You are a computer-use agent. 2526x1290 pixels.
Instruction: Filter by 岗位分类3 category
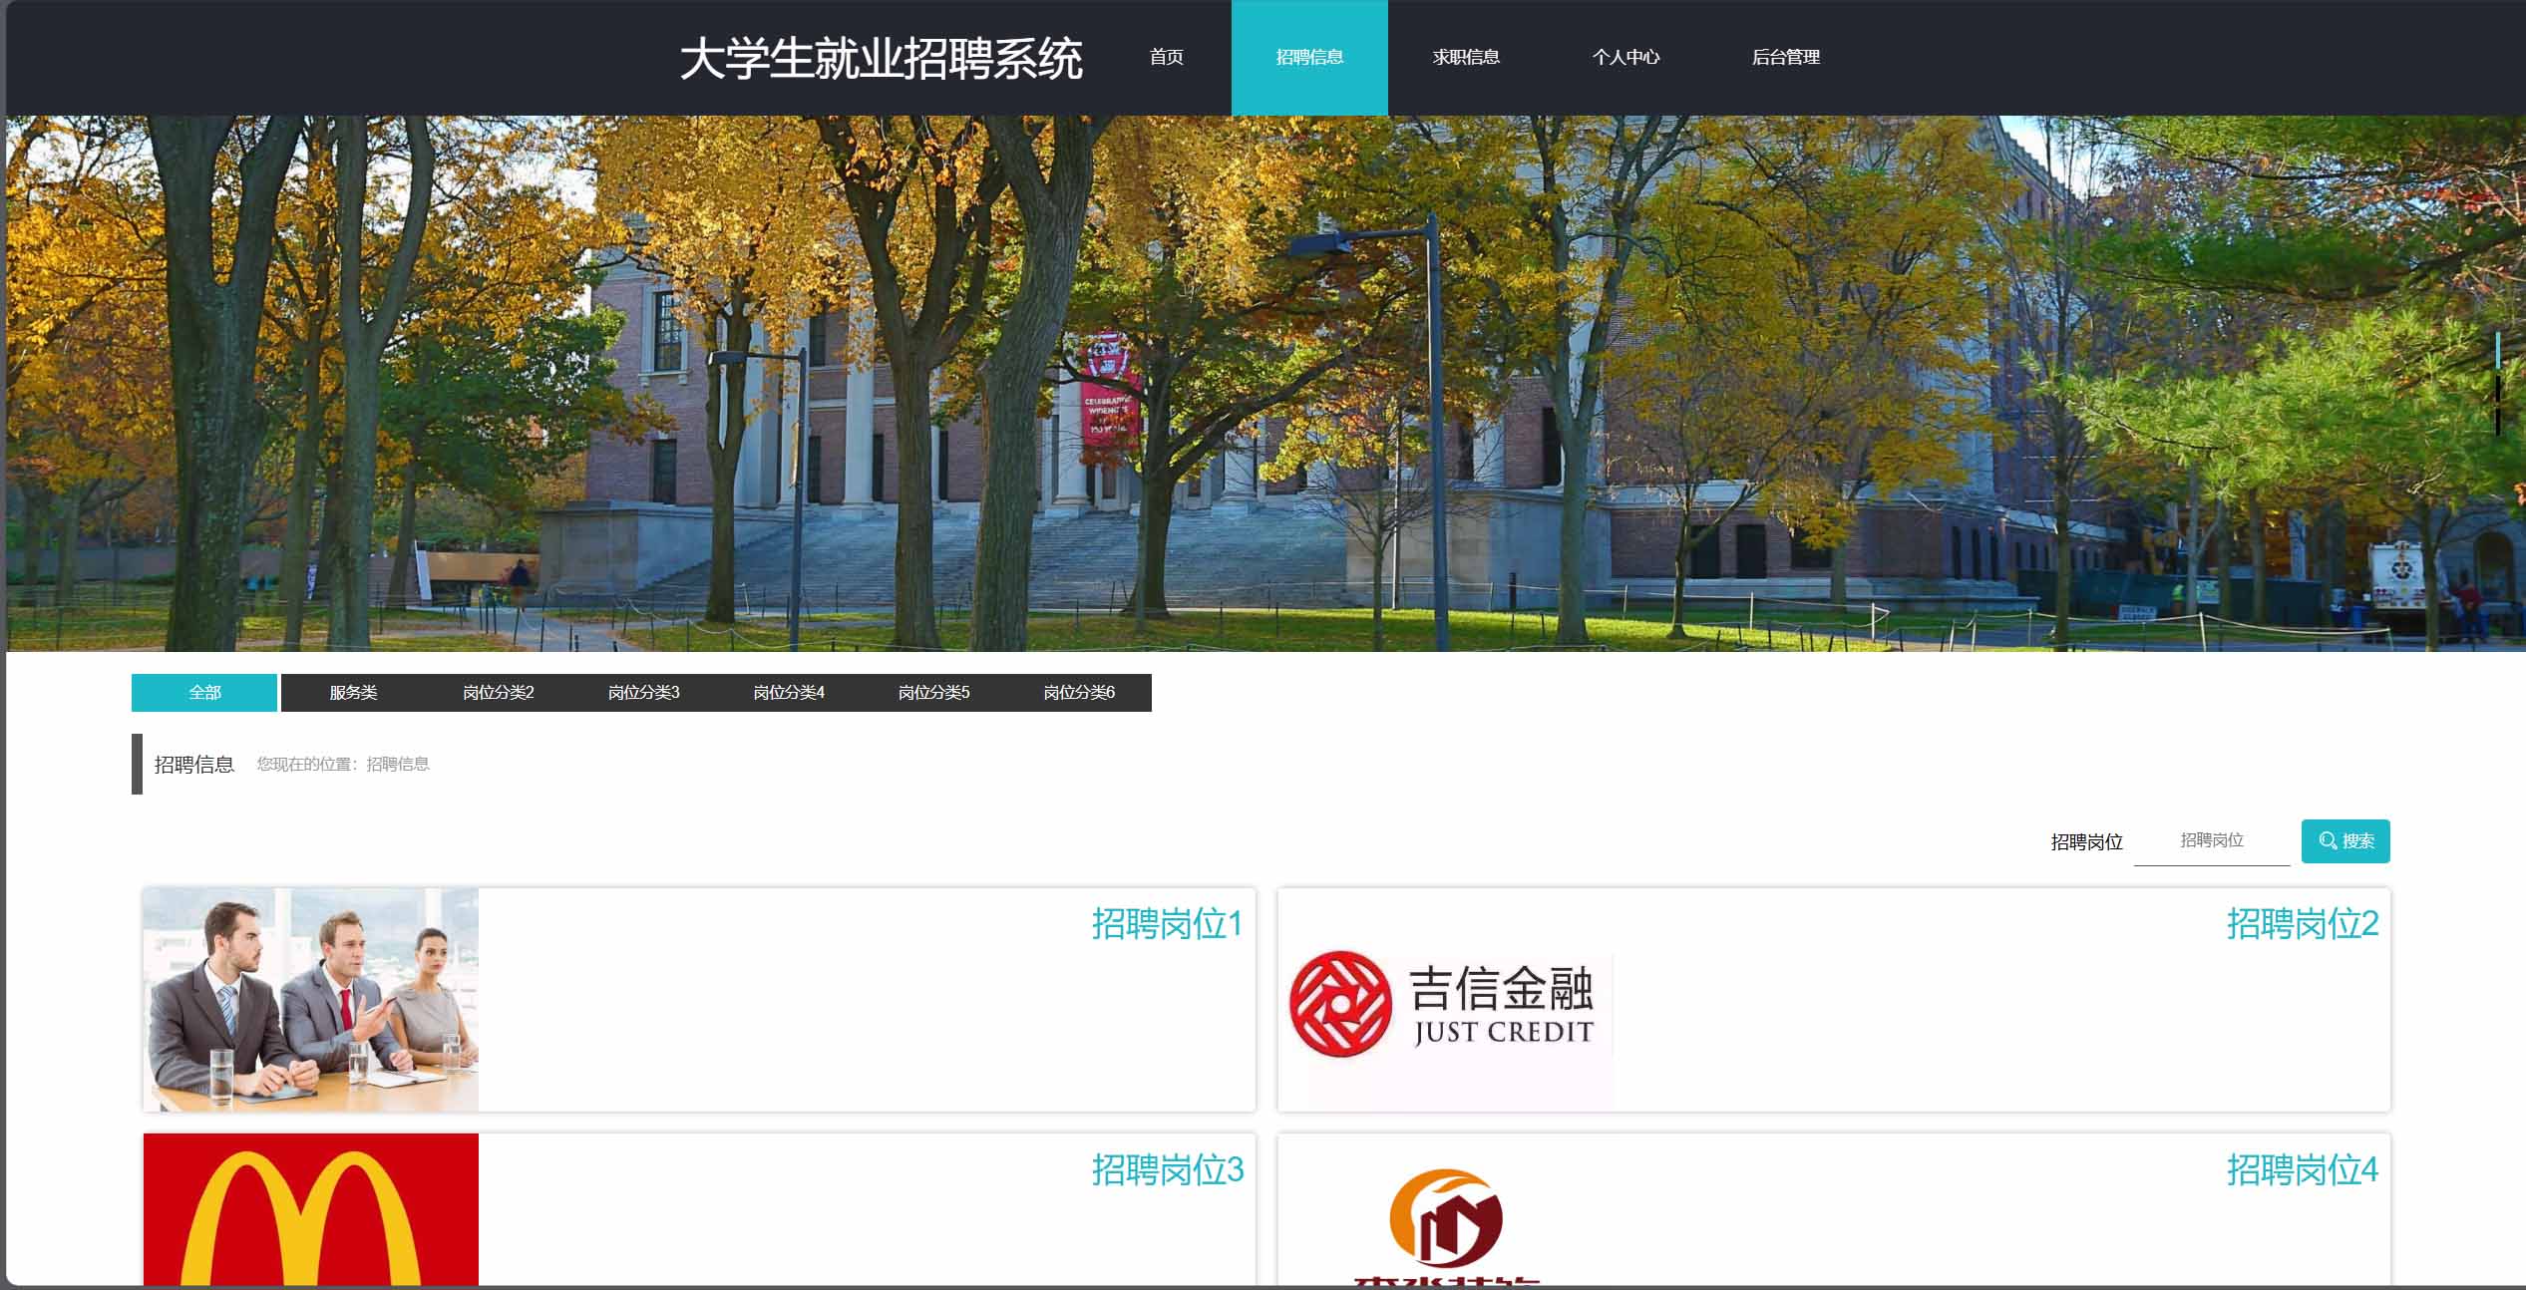point(643,692)
